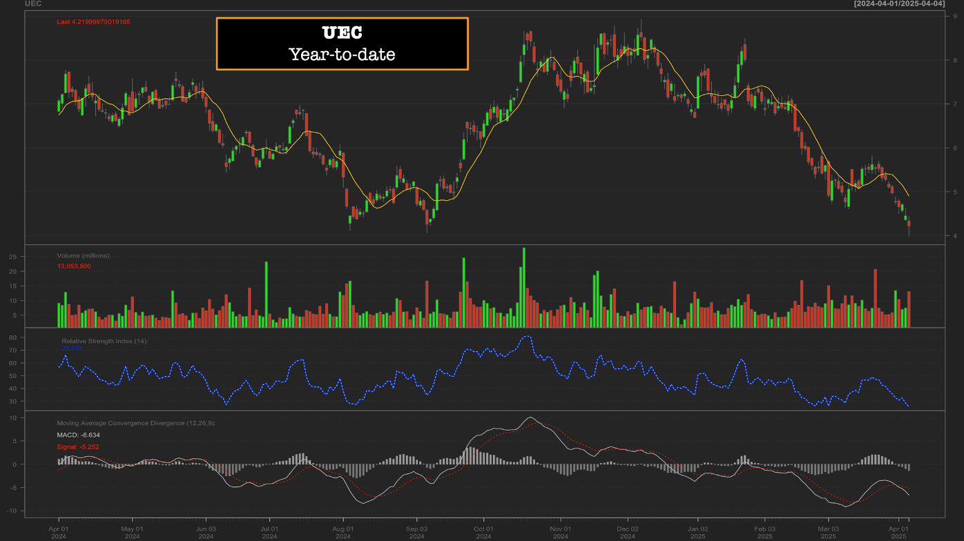Image resolution: width=964 pixels, height=541 pixels.
Task: Click the 'Feb 03 2025' x-axis date label
Action: (764, 532)
